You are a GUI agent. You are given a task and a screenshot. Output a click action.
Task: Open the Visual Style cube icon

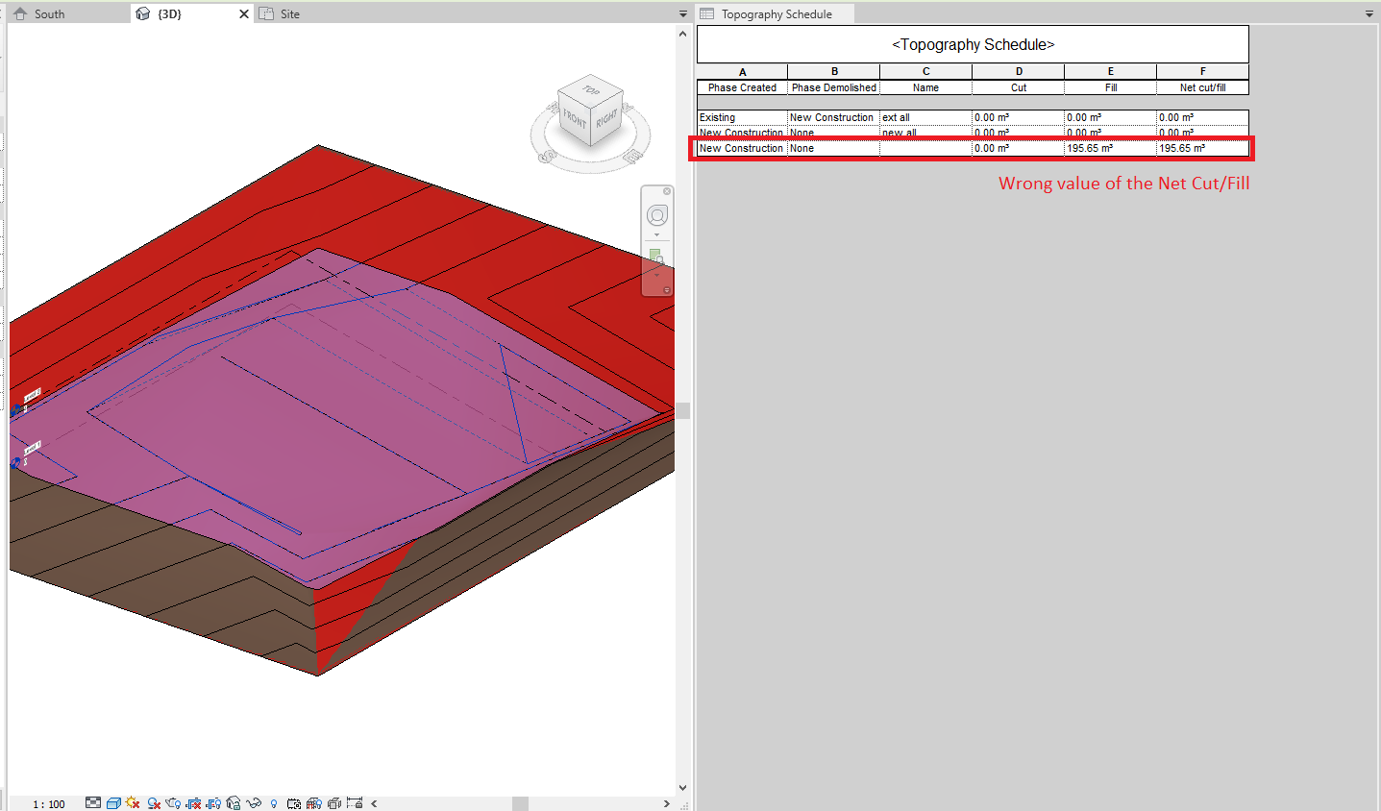(113, 802)
